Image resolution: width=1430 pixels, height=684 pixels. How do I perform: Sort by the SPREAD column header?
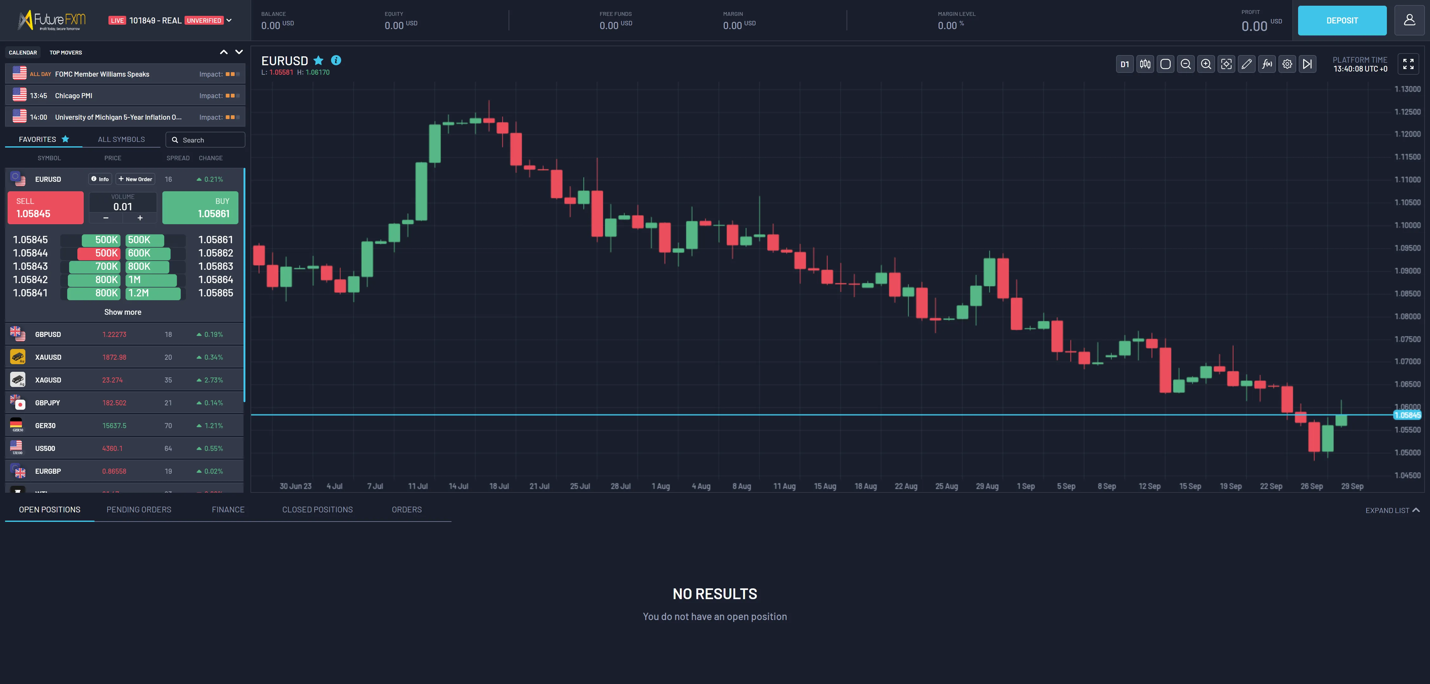178,158
